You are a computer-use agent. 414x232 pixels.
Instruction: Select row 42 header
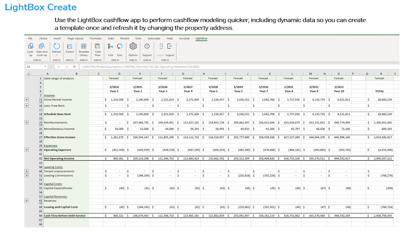point(40,158)
